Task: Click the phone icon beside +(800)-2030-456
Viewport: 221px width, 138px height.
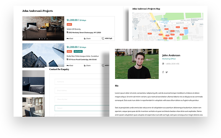Action: click(x=163, y=64)
